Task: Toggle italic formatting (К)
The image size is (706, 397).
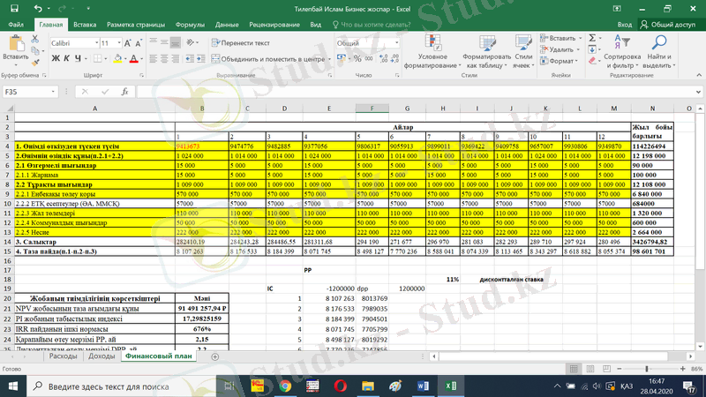Action: [x=66, y=59]
